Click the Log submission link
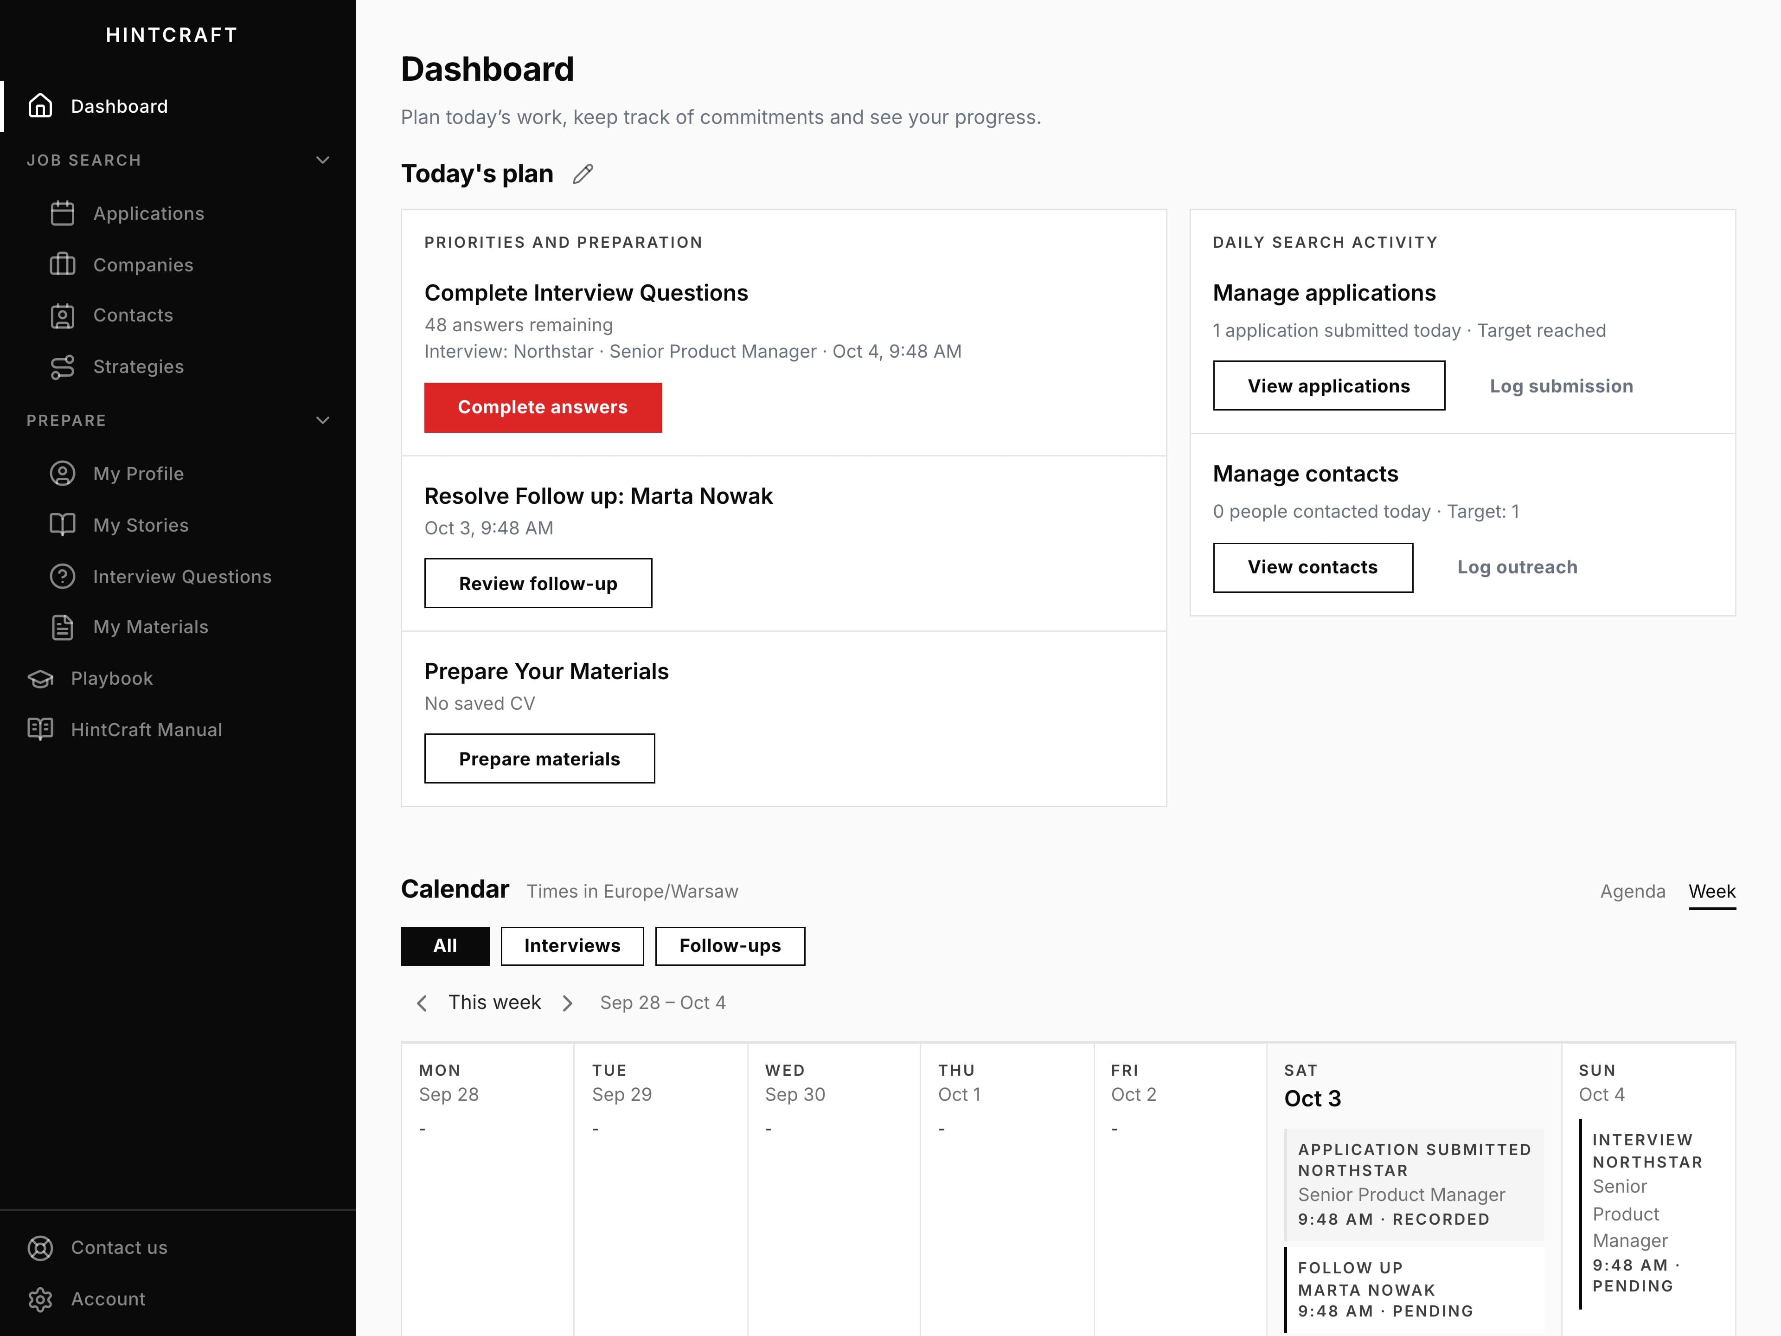 coord(1561,386)
